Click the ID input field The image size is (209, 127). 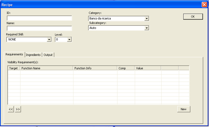point(39,18)
